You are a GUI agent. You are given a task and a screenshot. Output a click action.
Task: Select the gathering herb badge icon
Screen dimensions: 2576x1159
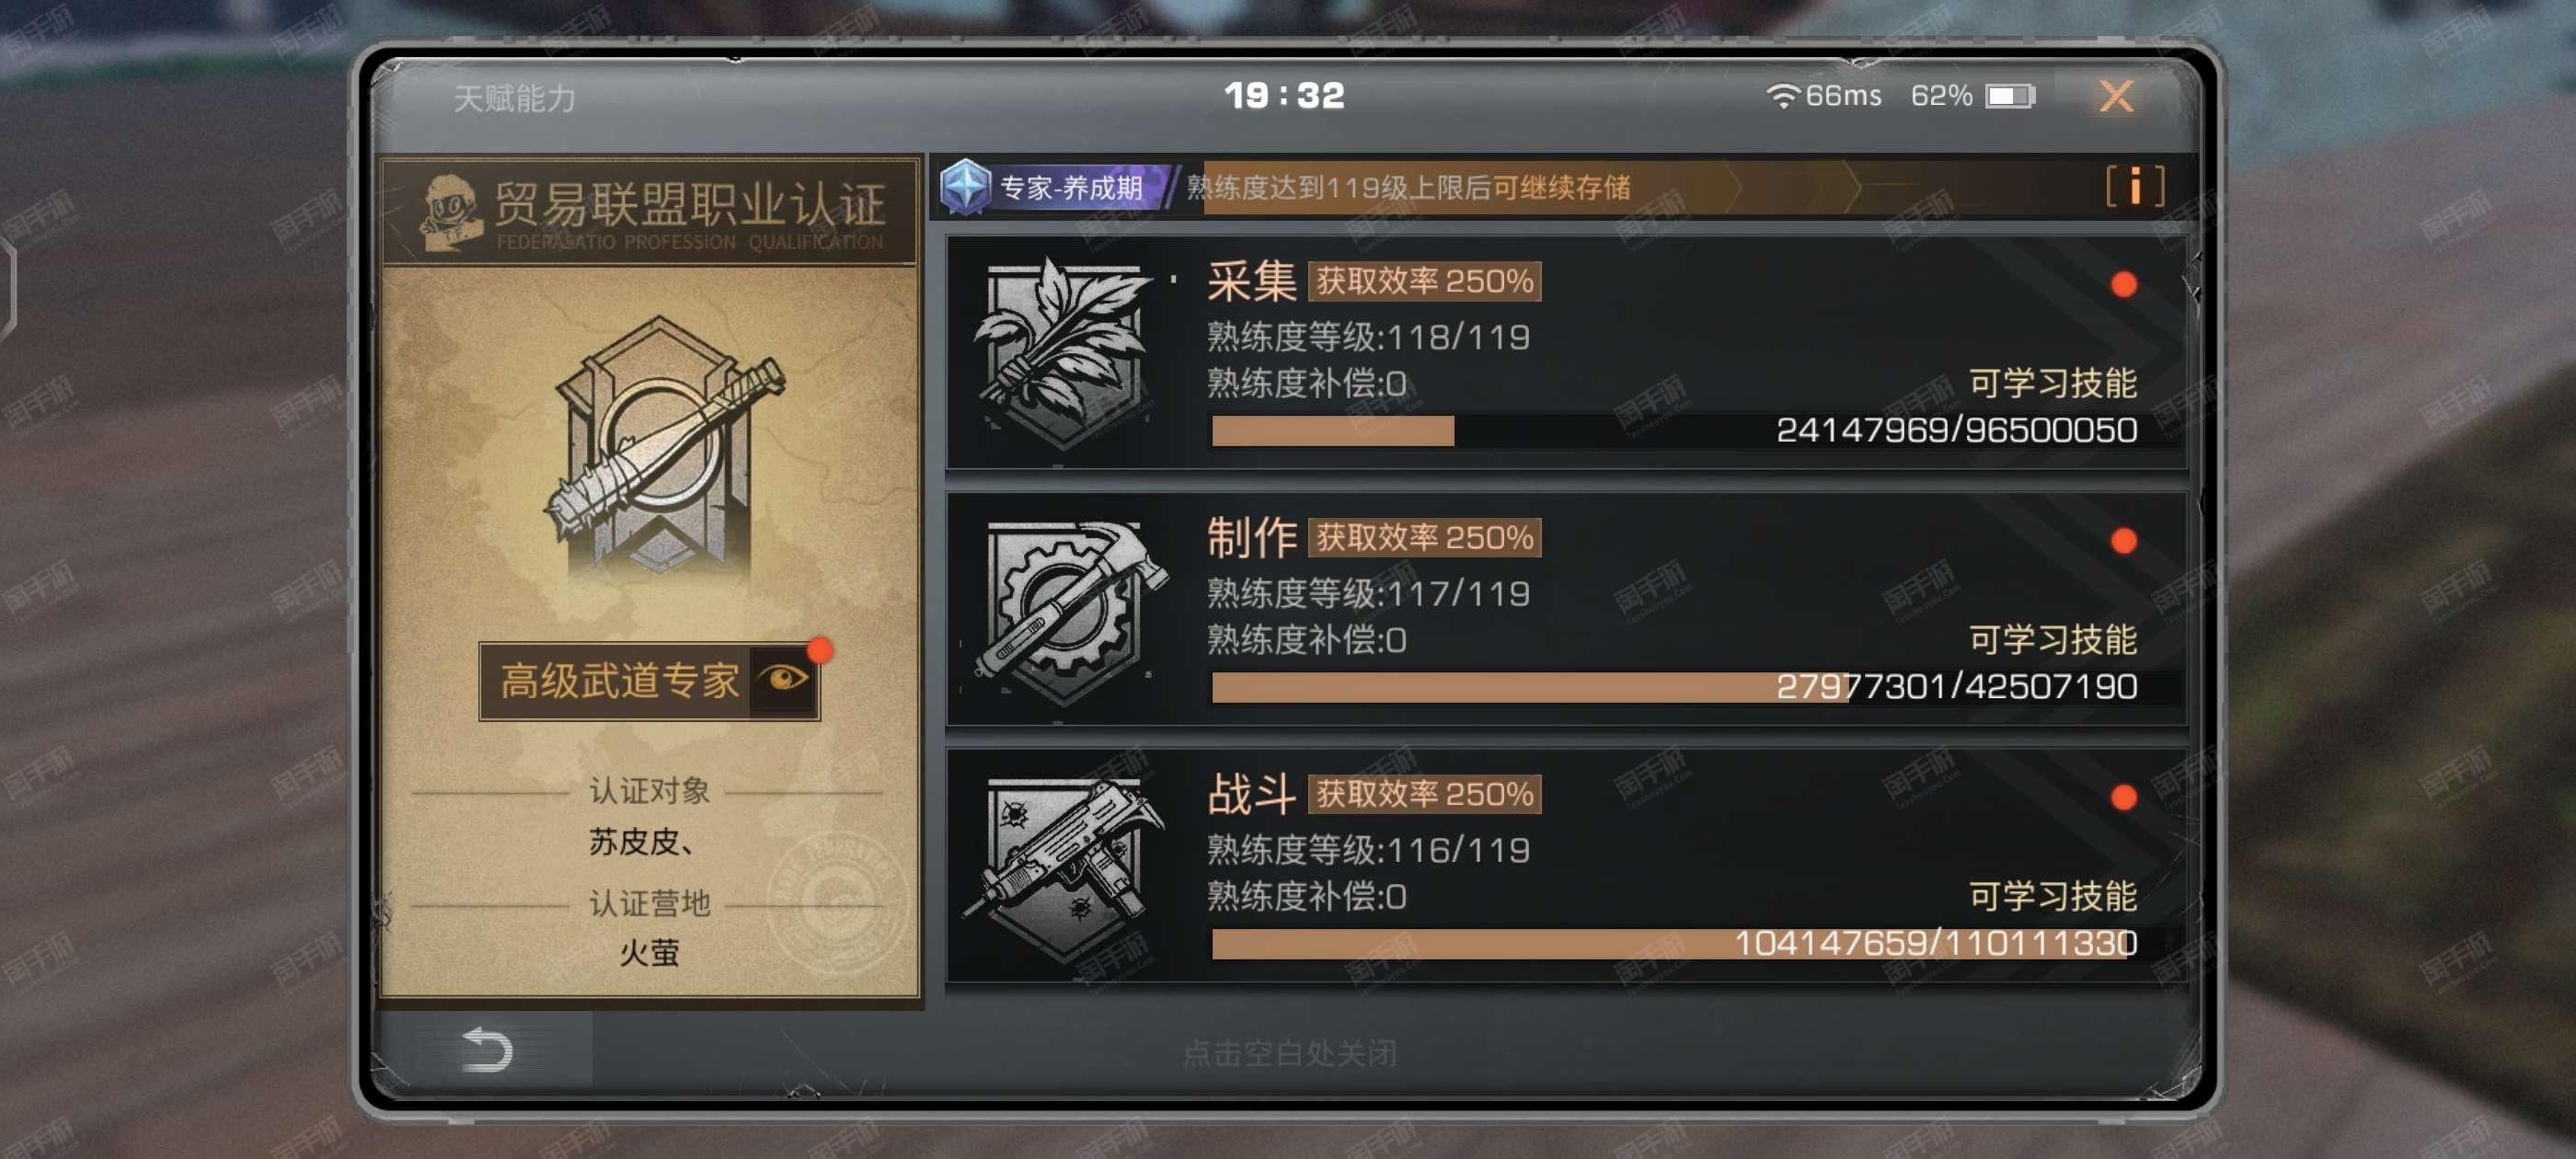click(1062, 351)
